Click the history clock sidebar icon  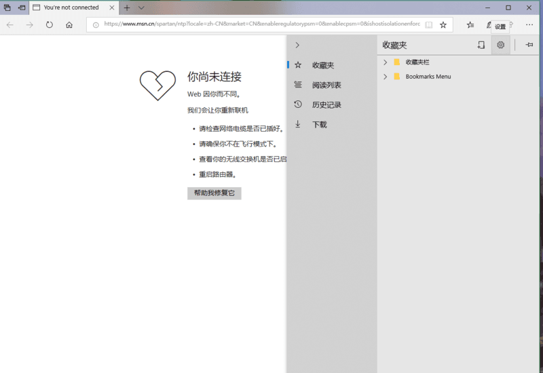tap(298, 104)
